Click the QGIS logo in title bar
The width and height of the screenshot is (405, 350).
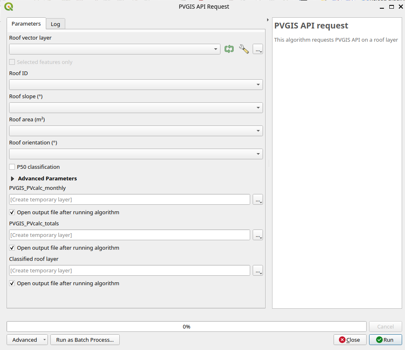8,7
